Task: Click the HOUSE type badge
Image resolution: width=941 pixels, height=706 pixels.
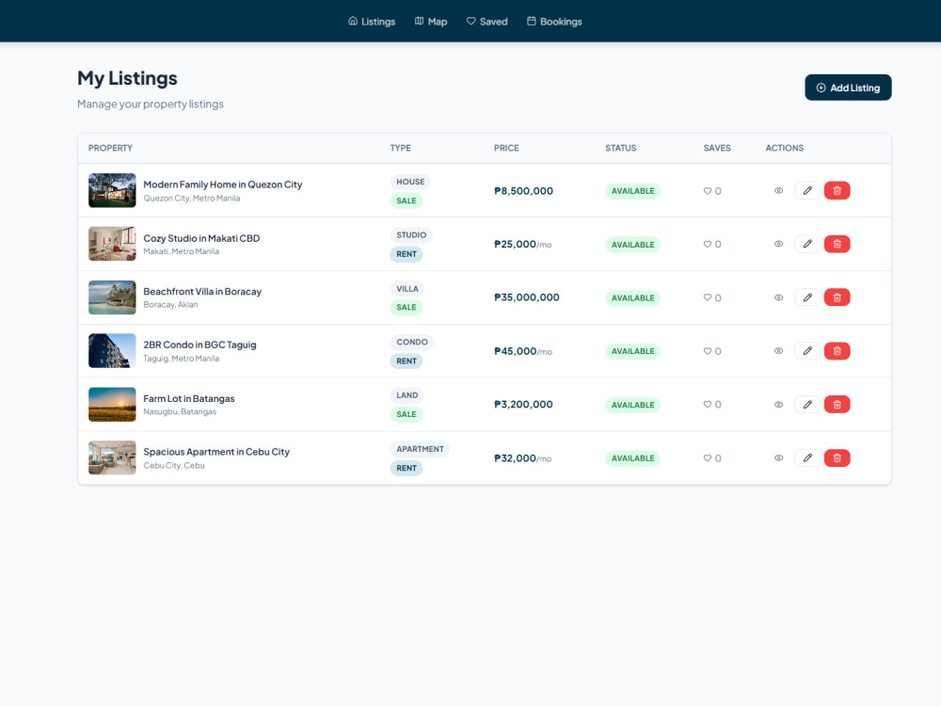Action: (x=410, y=182)
